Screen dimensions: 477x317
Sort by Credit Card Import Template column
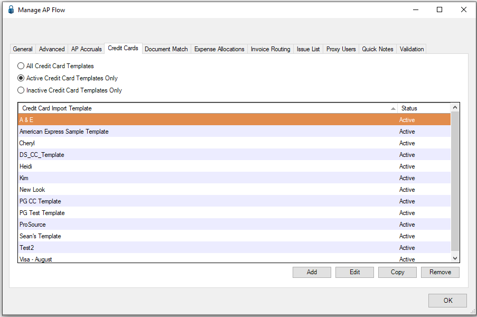(x=208, y=108)
